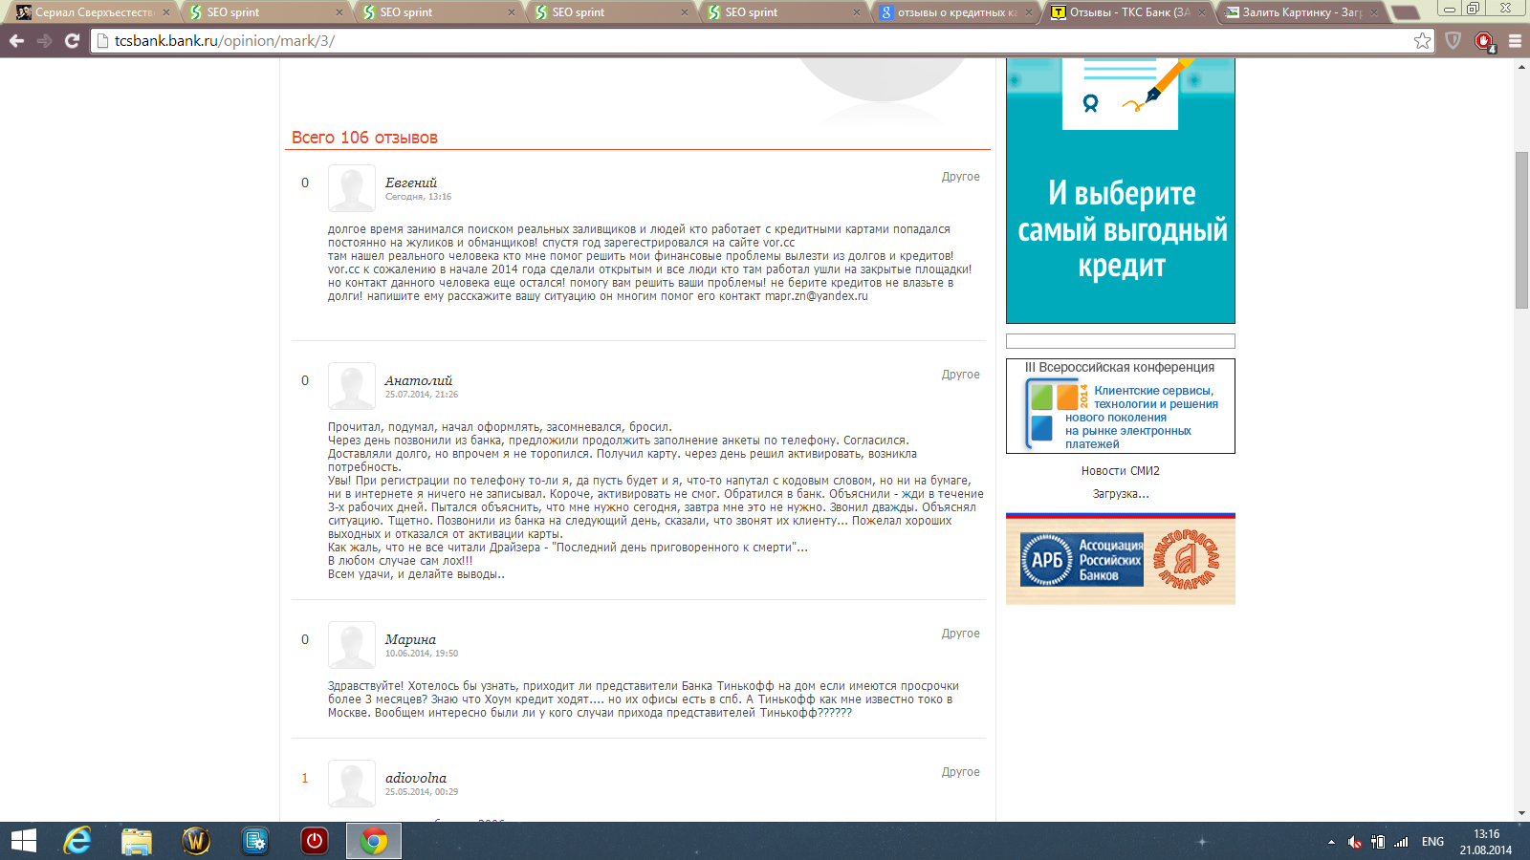The height and width of the screenshot is (860, 1530).
Task: Open the yellow W application in the taskbar
Action: coord(196,841)
